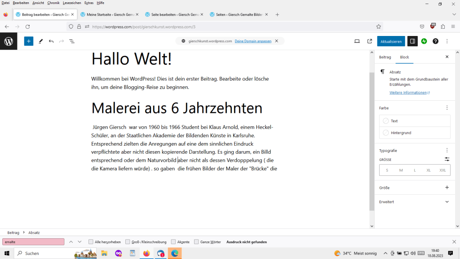The width and height of the screenshot is (460, 259).
Task: Open the WordPress logo menu
Action: point(9,41)
